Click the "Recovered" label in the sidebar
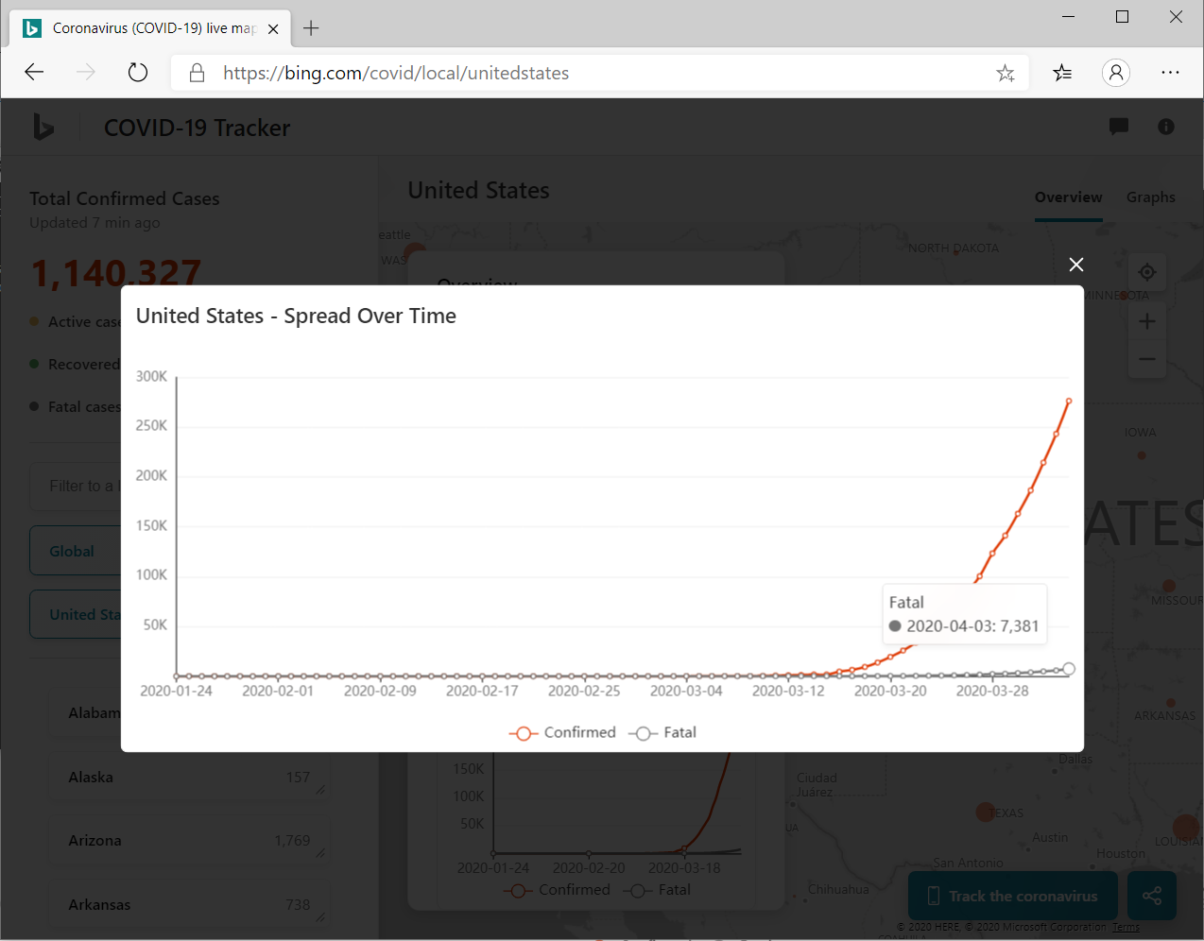Screen dimensions: 1204x941 point(84,365)
